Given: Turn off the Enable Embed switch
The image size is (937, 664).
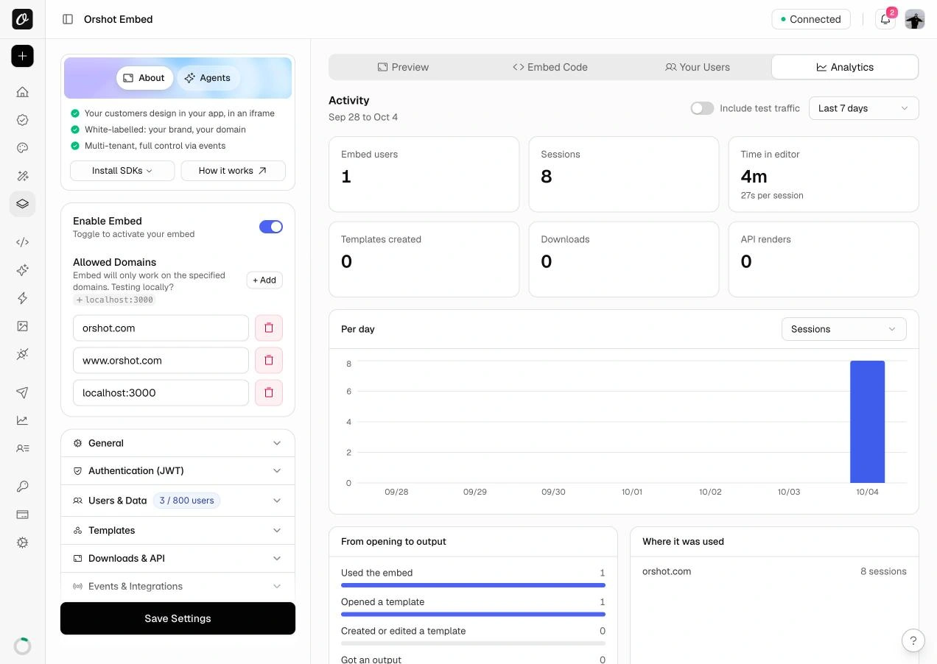Looking at the screenshot, I should coord(271,227).
